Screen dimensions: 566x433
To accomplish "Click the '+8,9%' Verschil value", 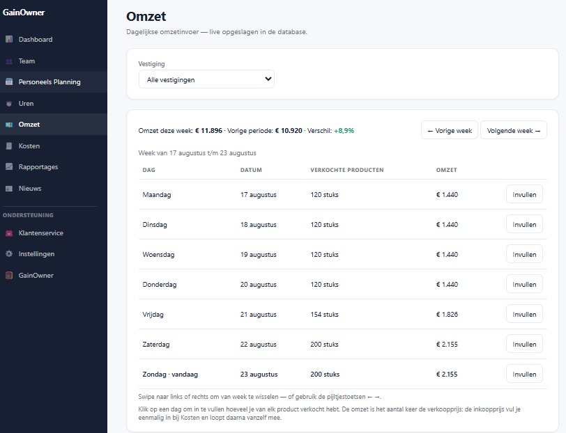I will click(344, 130).
